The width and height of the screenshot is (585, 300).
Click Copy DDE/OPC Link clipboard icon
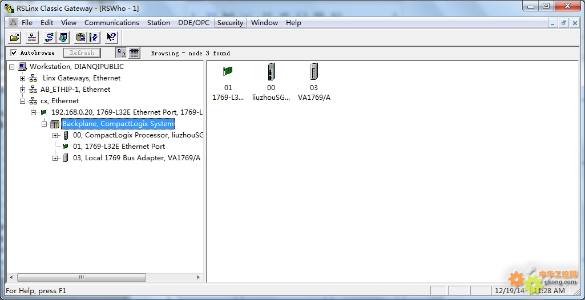pos(80,37)
